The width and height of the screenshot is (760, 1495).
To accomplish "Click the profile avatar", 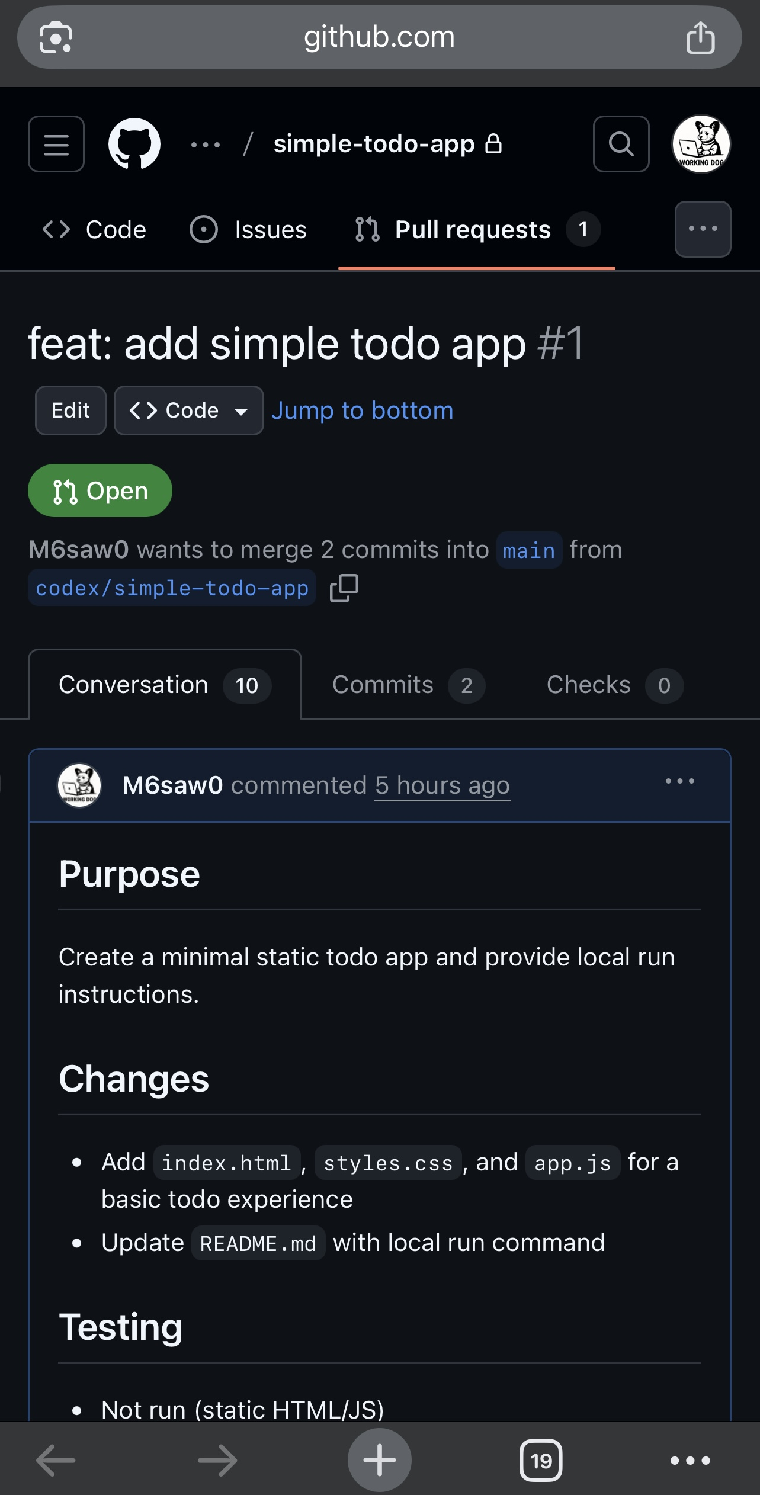I will pos(700,144).
